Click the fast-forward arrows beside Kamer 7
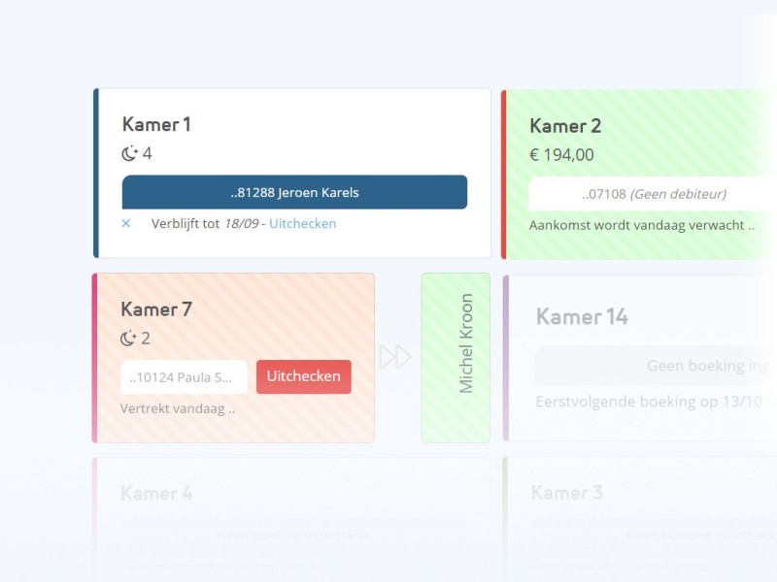This screenshot has width=777, height=582. click(395, 357)
